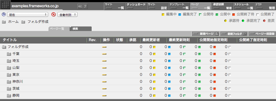
Task: Select the ページ一覧 tab
Action: pyautogui.click(x=59, y=29)
